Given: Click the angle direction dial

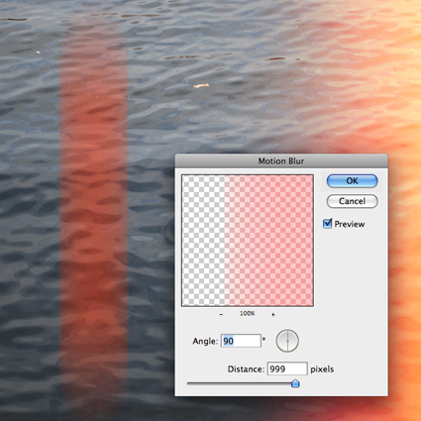Looking at the screenshot, I should click(x=287, y=341).
